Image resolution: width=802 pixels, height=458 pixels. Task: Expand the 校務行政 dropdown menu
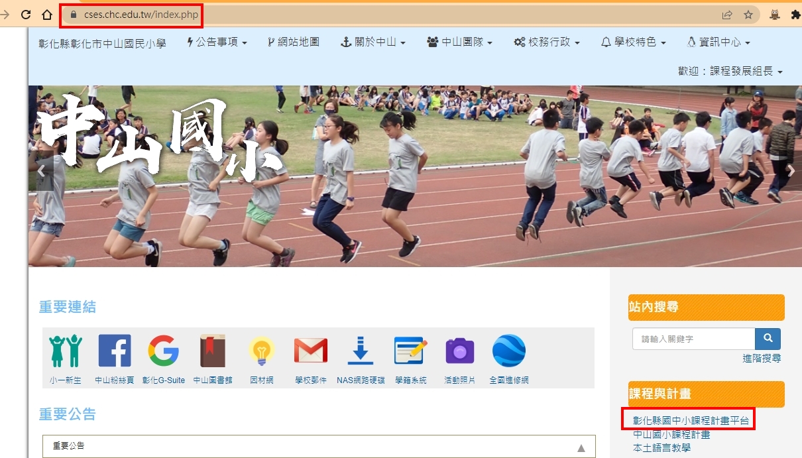[x=547, y=42]
